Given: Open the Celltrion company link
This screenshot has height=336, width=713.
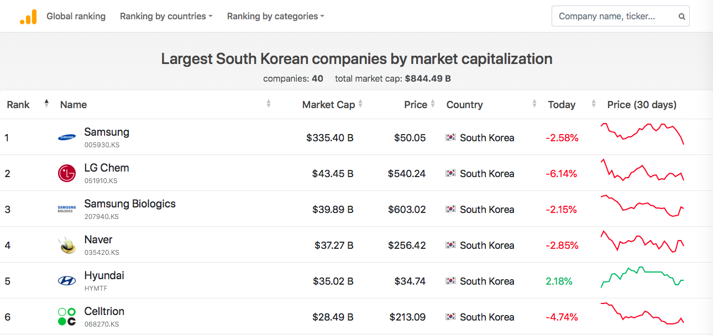Looking at the screenshot, I should click(104, 312).
